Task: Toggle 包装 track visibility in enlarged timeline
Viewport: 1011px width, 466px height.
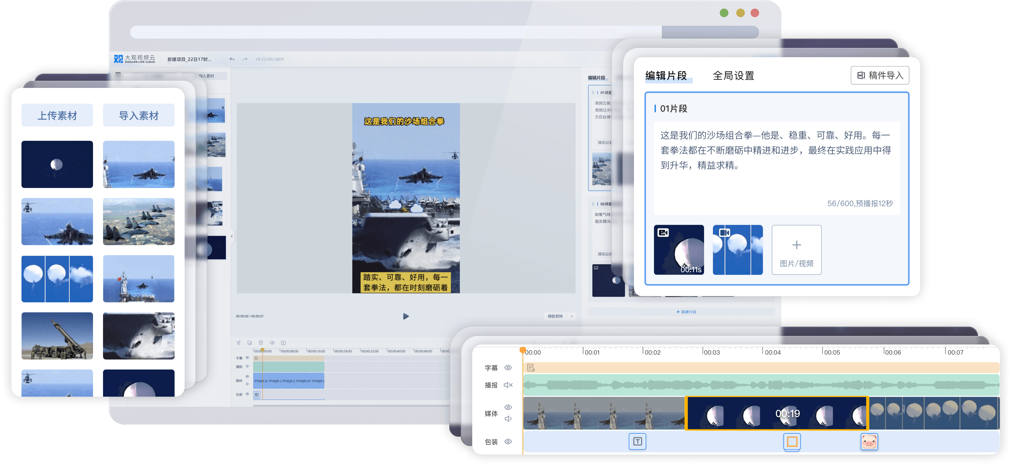Action: 508,441
